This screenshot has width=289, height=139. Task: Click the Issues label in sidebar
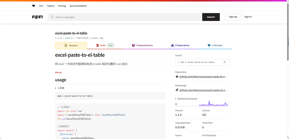click(178, 135)
